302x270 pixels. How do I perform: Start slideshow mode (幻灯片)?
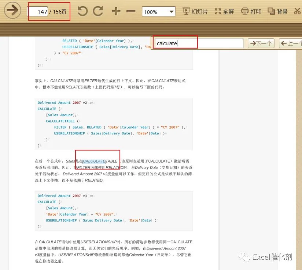(x=195, y=11)
